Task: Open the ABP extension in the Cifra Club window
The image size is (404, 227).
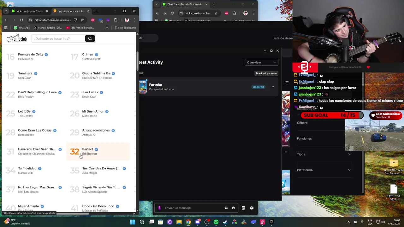Action: coord(93,20)
